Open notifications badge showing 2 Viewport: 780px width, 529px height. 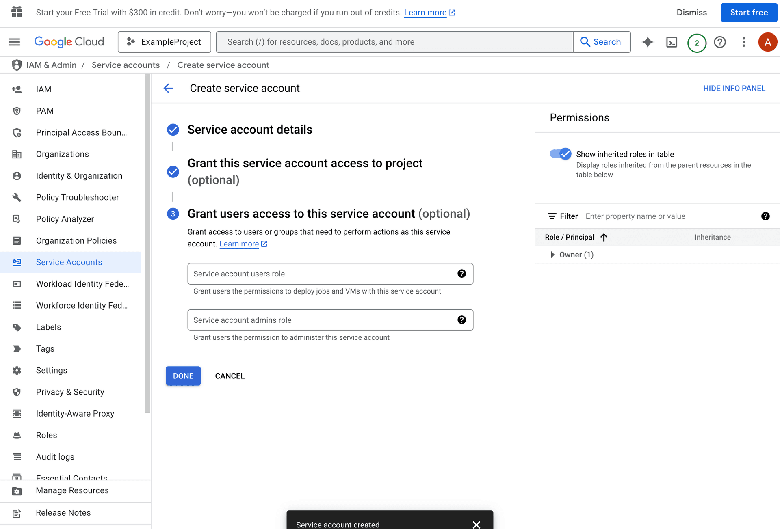(x=697, y=42)
